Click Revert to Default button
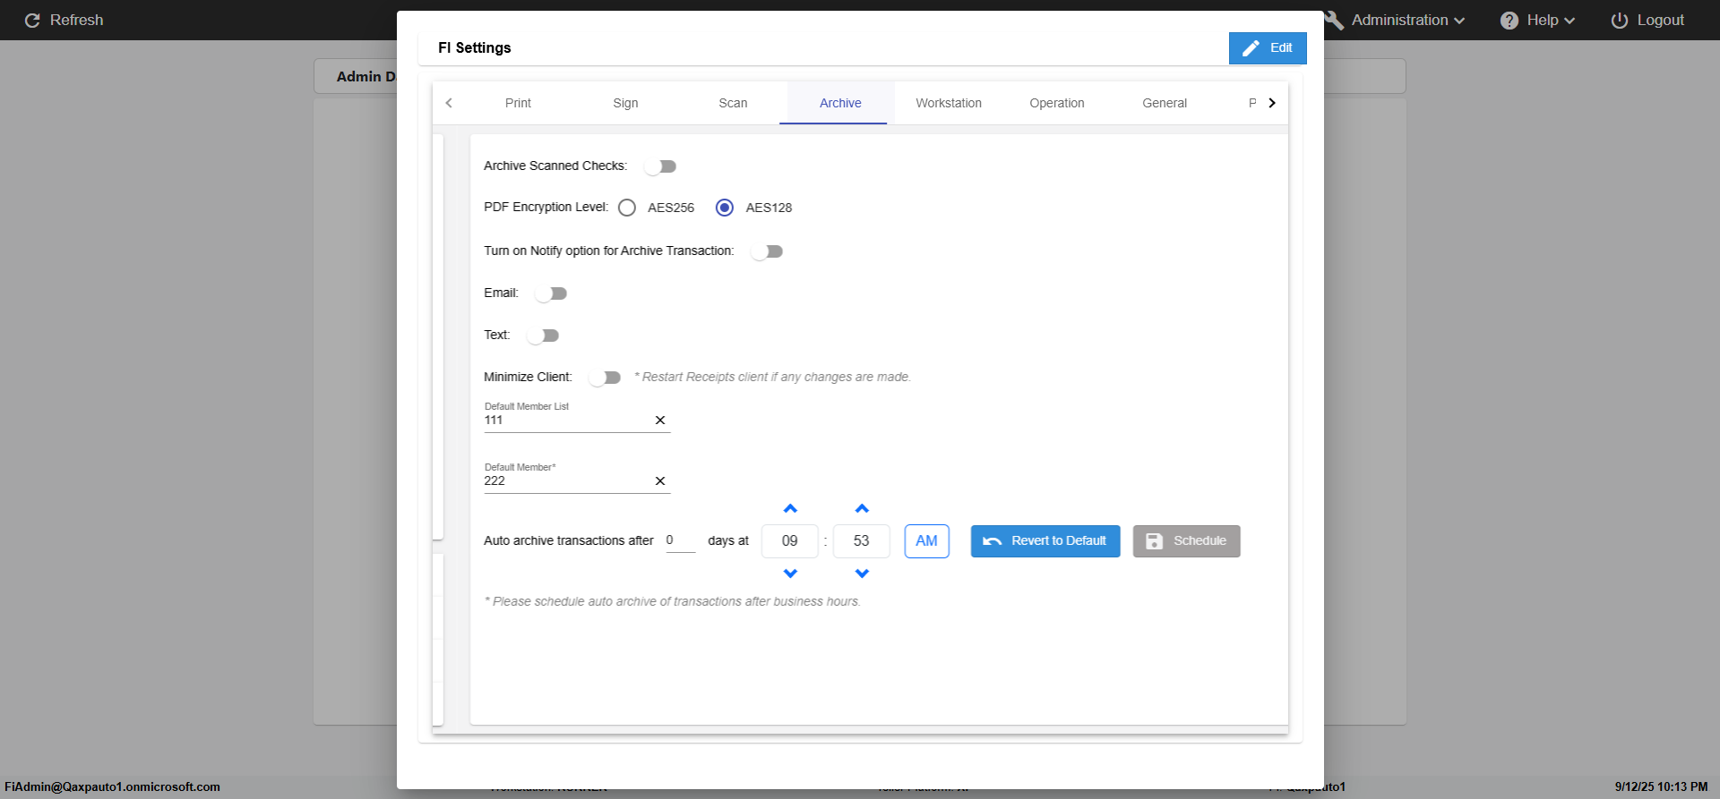Viewport: 1720px width, 799px height. [1045, 541]
